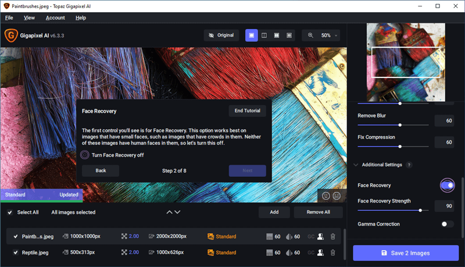The height and width of the screenshot is (267, 465).
Task: Click Save 2 Images button
Action: (x=406, y=253)
